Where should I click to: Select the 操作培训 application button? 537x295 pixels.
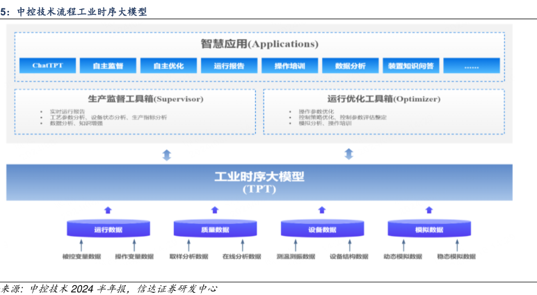[289, 66]
